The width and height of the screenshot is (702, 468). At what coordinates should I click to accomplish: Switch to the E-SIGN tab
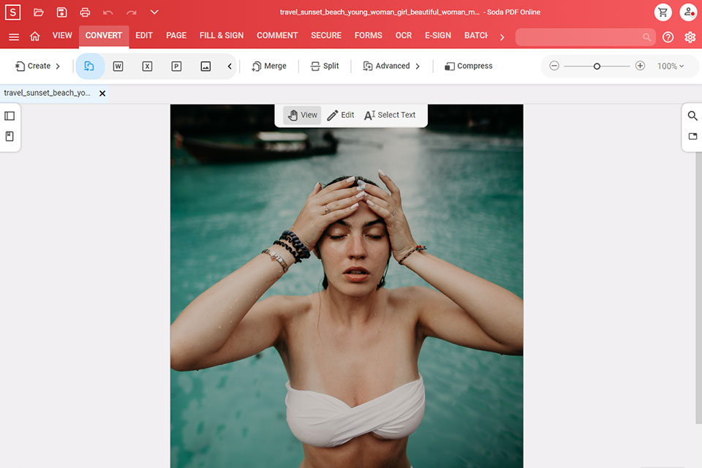click(438, 35)
